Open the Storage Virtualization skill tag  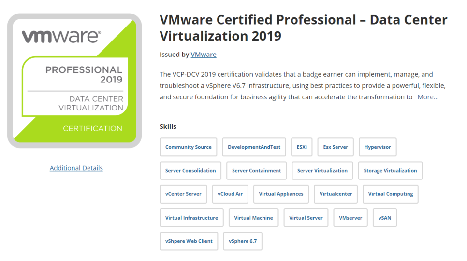390,171
